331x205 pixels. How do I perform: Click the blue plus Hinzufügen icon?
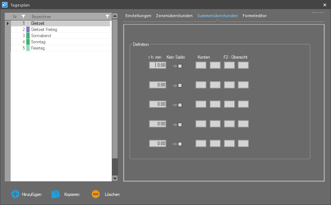click(15, 194)
